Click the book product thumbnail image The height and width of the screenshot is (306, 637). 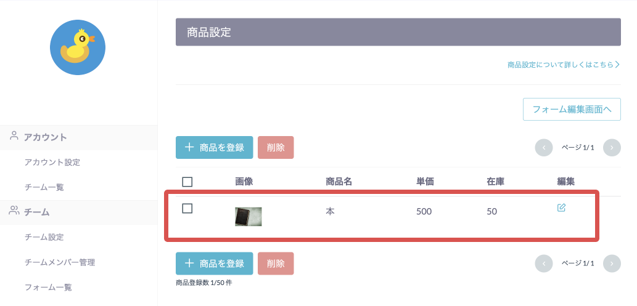click(x=249, y=216)
